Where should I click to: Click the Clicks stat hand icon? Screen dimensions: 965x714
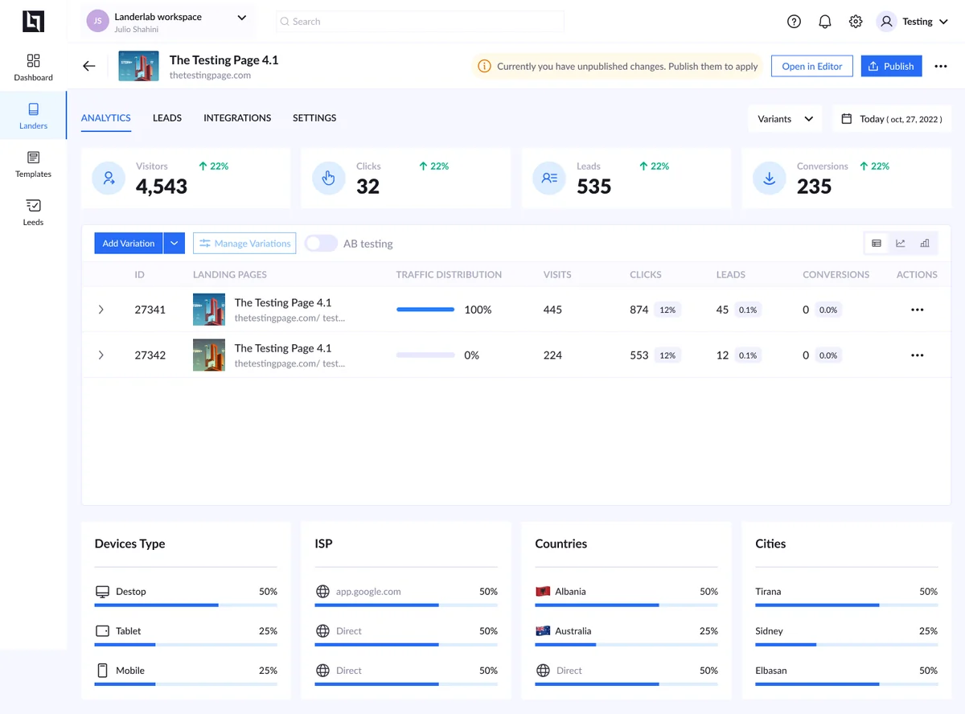tap(328, 178)
